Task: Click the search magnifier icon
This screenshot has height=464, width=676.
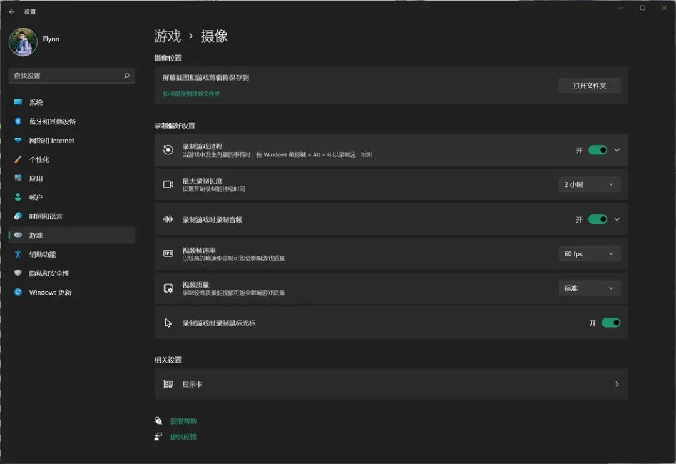Action: coord(126,76)
